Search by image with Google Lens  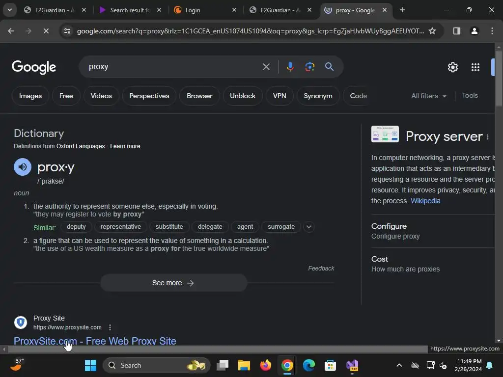click(309, 67)
